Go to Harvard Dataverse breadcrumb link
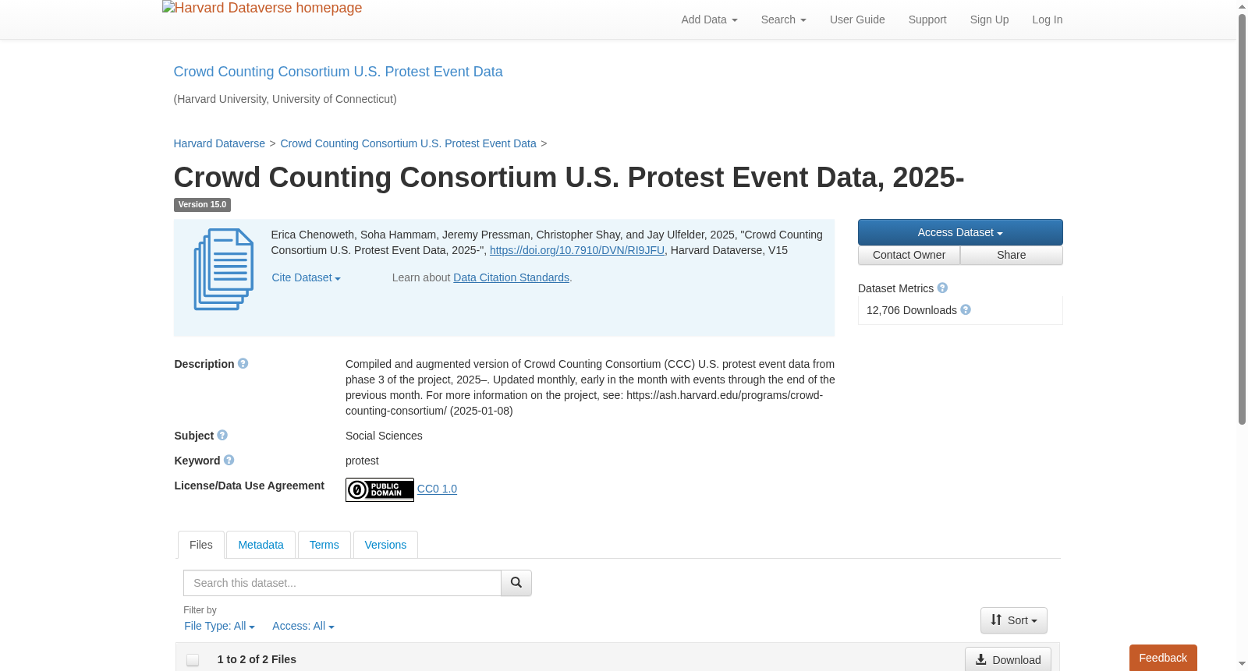 (x=219, y=143)
